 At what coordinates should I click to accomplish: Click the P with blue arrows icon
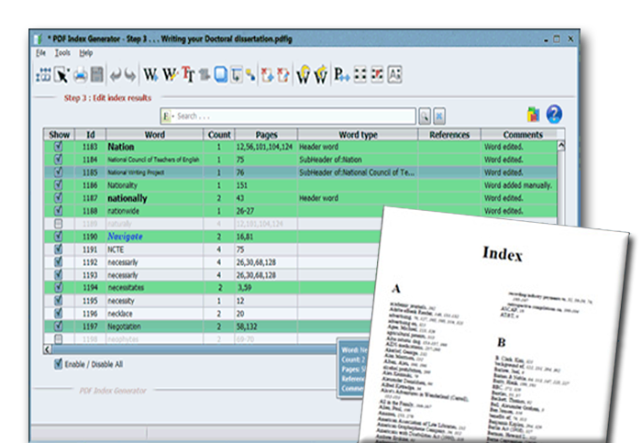click(x=341, y=75)
